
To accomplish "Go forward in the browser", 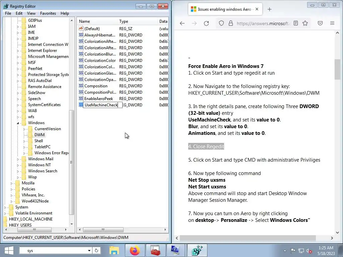I will 194,23.
